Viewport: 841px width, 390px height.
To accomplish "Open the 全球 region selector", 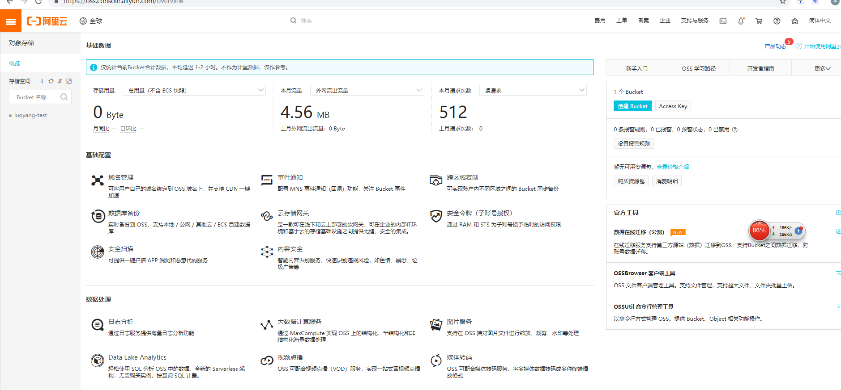I will pos(91,21).
